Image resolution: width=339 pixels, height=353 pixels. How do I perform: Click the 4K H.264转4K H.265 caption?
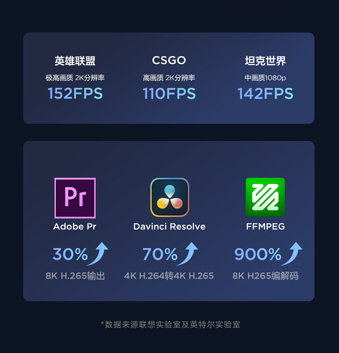point(169,276)
